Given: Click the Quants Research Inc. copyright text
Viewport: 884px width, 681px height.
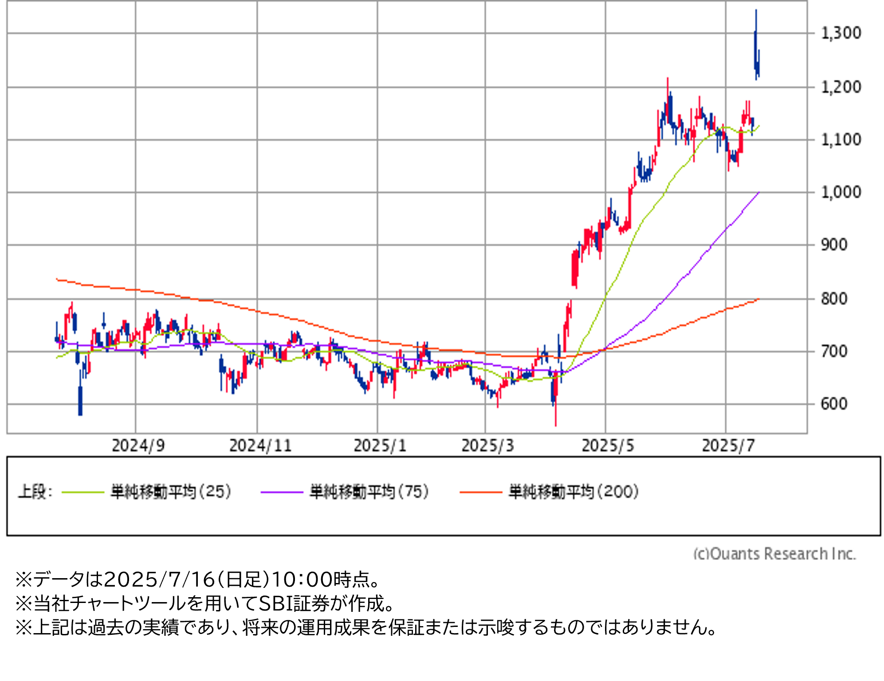Looking at the screenshot, I should [774, 553].
